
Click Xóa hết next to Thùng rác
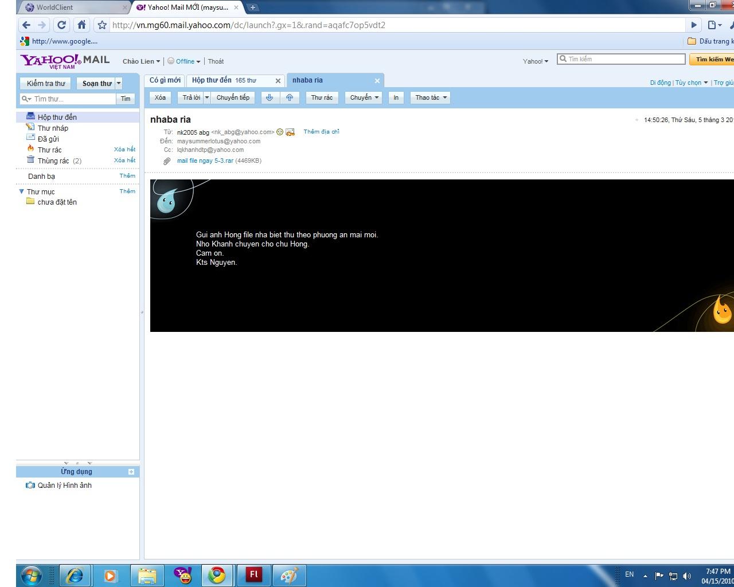tap(124, 161)
